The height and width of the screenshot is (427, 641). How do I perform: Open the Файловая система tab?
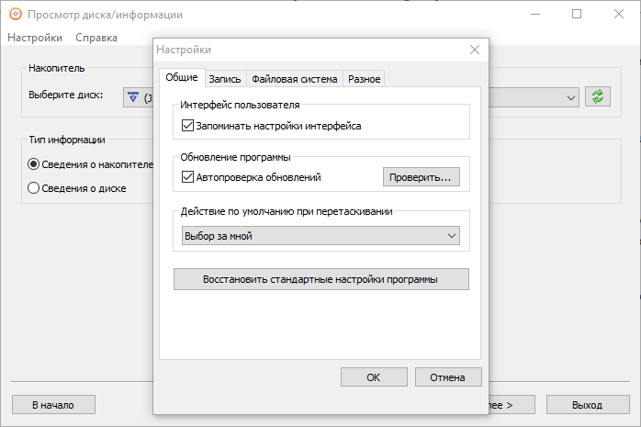(x=294, y=79)
